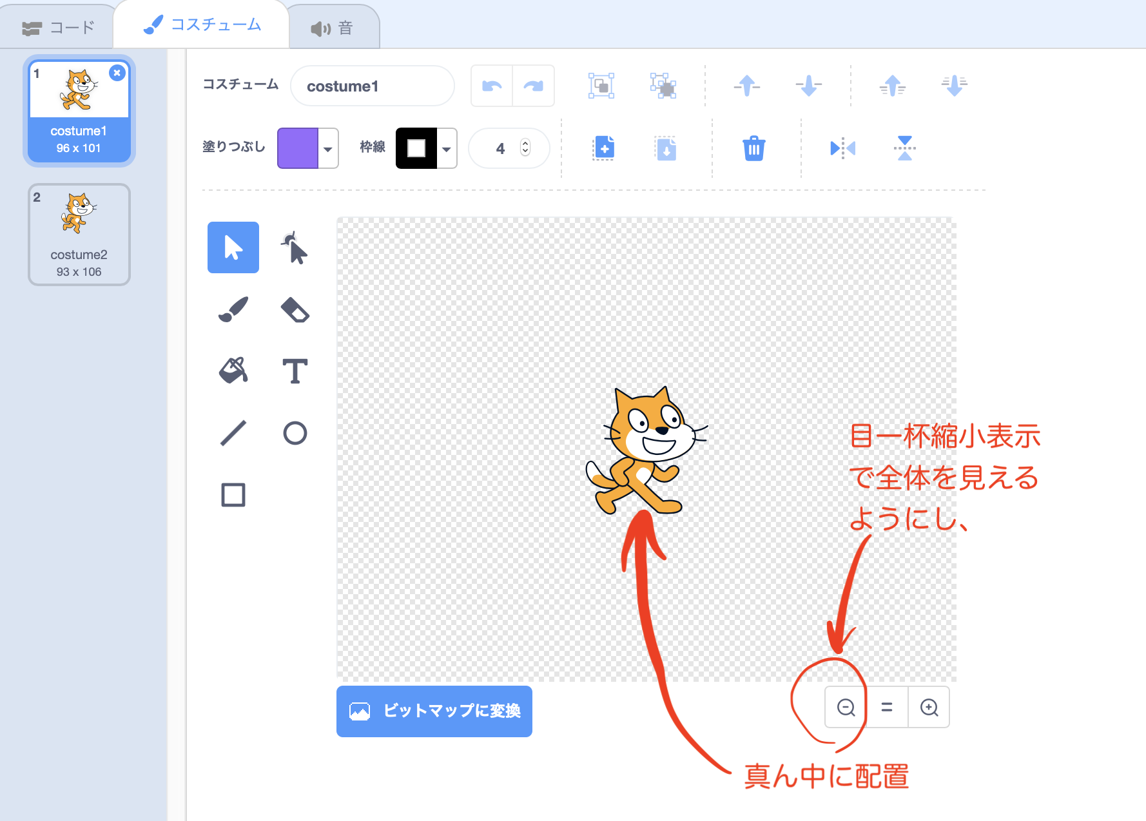Open the outline color dropdown arrow

(447, 148)
